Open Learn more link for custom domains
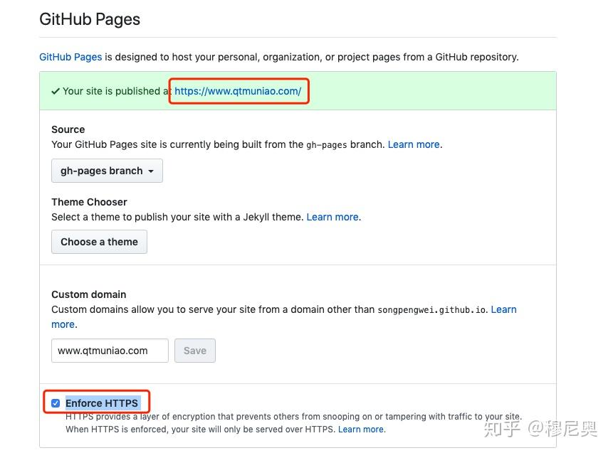 (503, 309)
